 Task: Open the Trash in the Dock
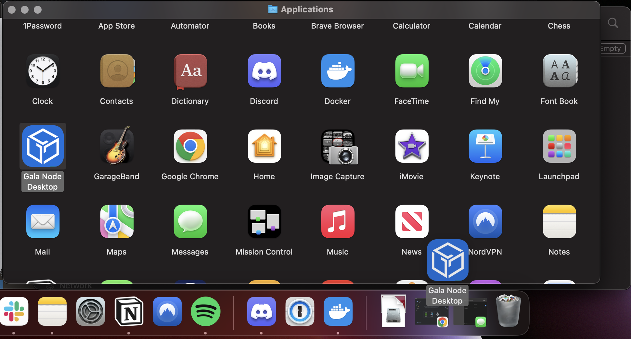pos(509,311)
